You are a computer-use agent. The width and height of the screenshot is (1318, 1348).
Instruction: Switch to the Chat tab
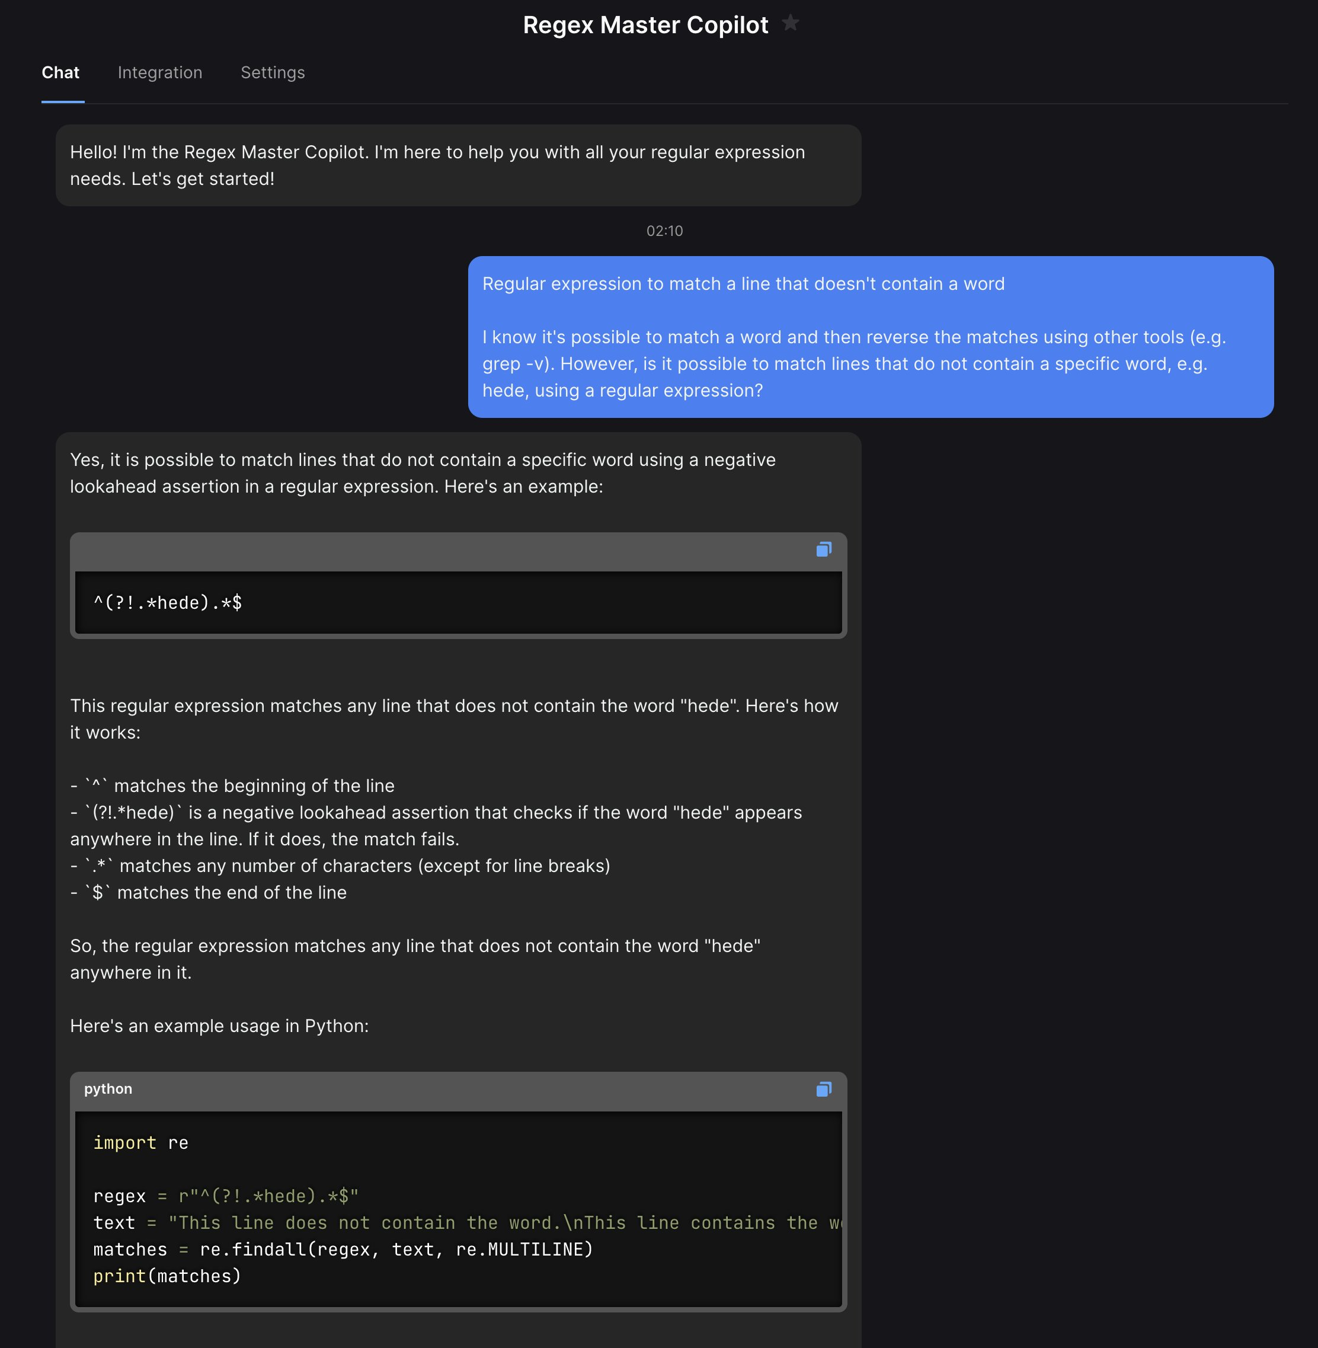(x=61, y=73)
